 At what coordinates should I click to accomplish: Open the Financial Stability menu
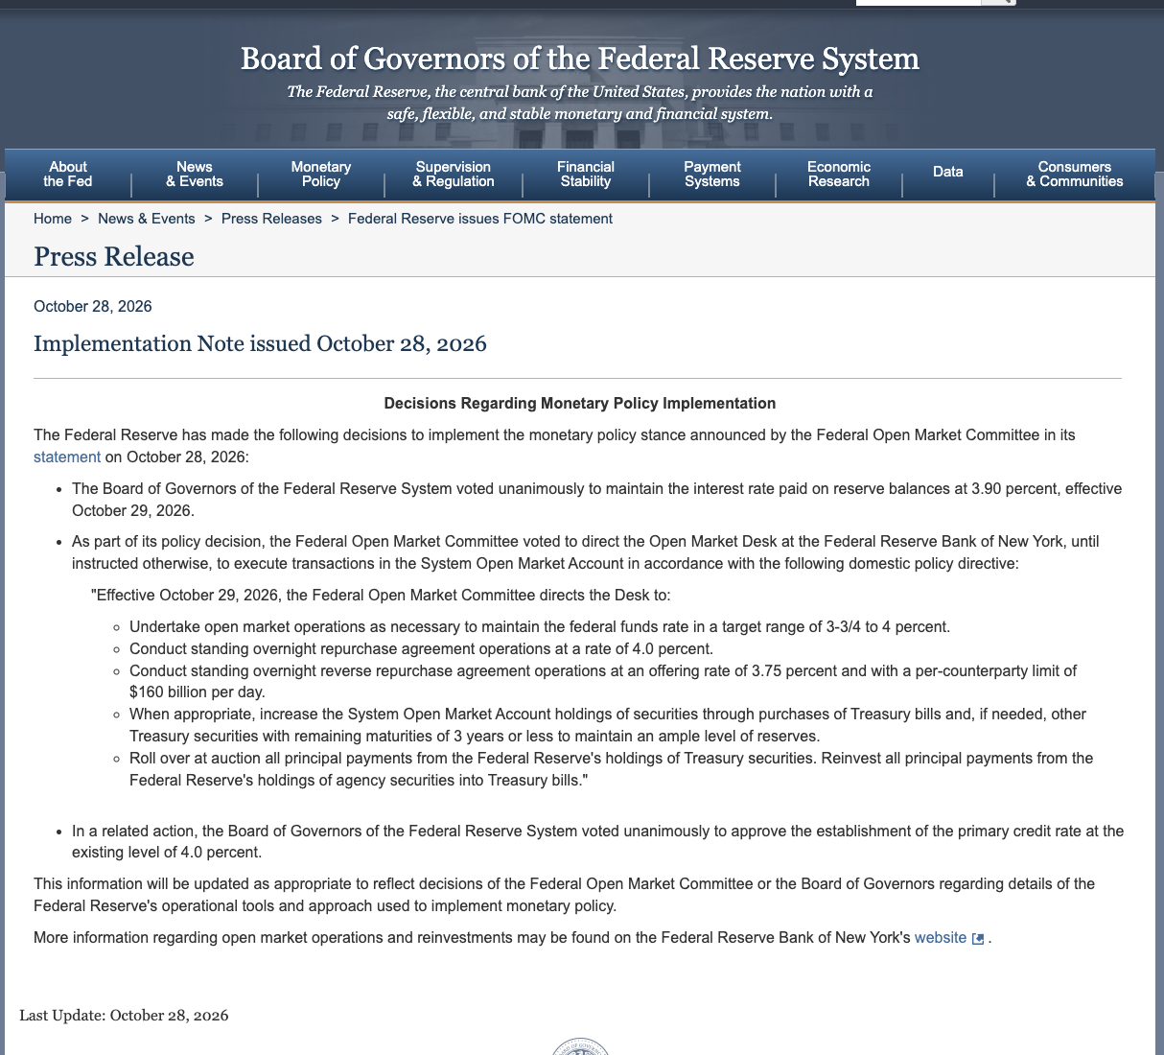click(x=586, y=174)
